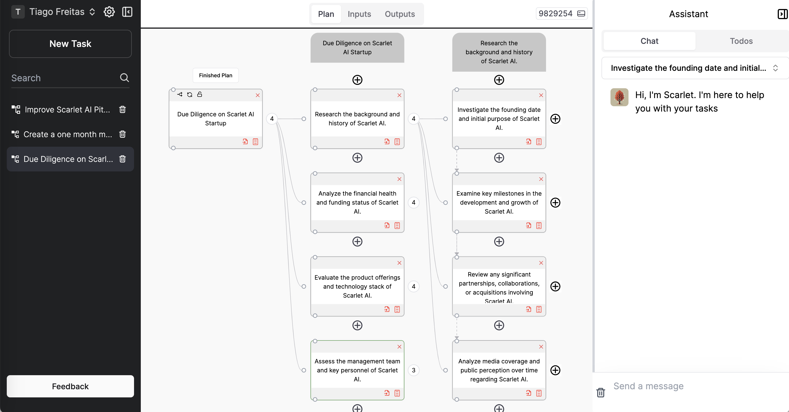Open the Feedback button
Viewport: 789px width, 412px height.
point(70,386)
